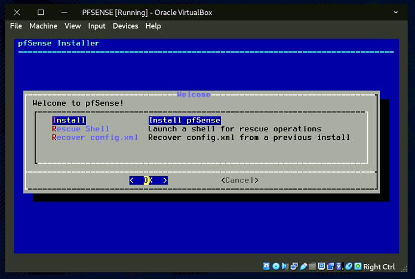Viewport: 415px width, 279px height.
Task: Click the mouse integration status icon
Action: click(349, 266)
